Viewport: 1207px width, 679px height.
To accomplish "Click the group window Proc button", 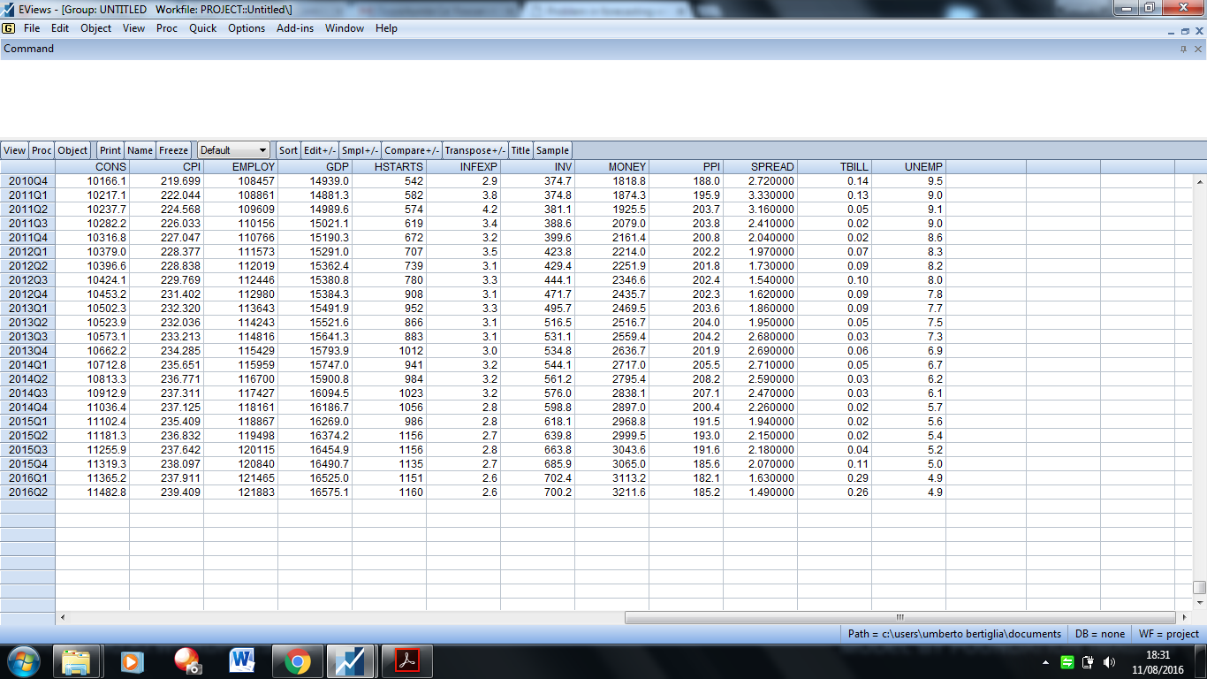I will (42, 150).
